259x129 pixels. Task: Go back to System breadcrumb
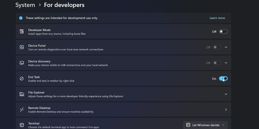(25, 5)
